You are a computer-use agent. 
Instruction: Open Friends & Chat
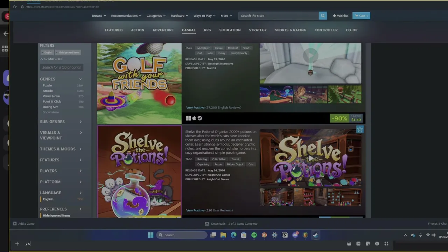pos(437,224)
